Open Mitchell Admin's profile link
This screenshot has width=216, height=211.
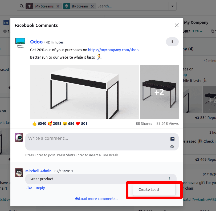click(38, 171)
